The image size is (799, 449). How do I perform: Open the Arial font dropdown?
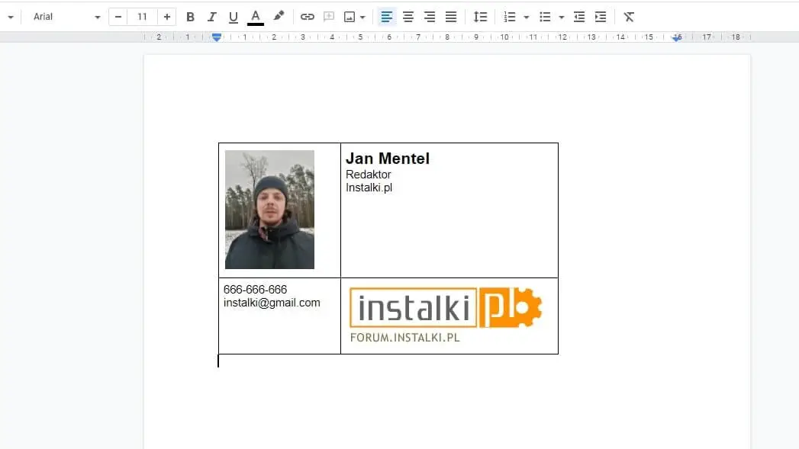tap(66, 17)
